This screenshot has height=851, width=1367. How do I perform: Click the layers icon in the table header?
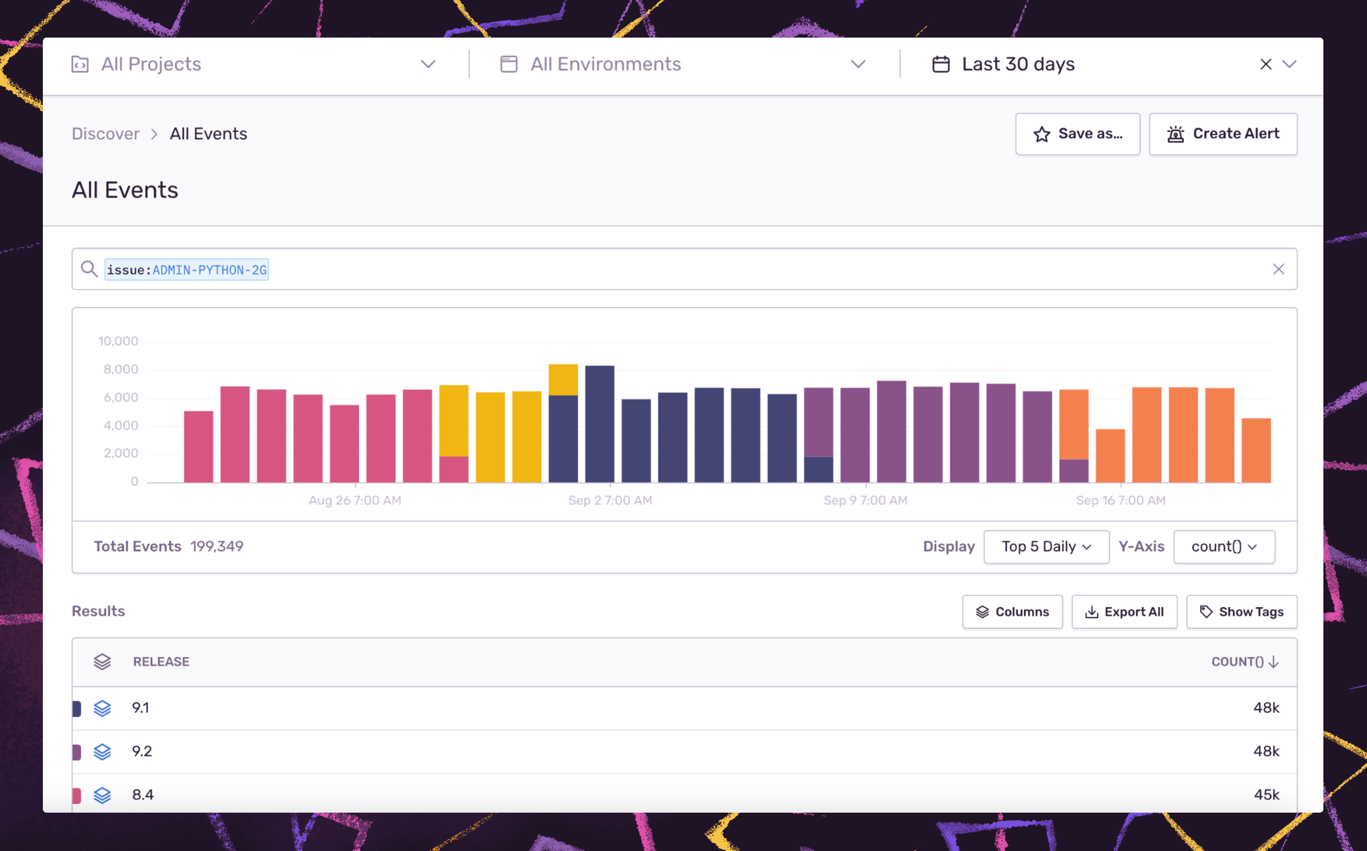pos(102,662)
